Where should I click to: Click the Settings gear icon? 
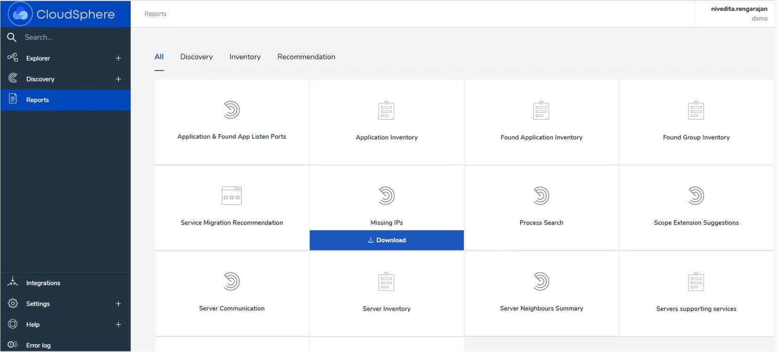(13, 303)
